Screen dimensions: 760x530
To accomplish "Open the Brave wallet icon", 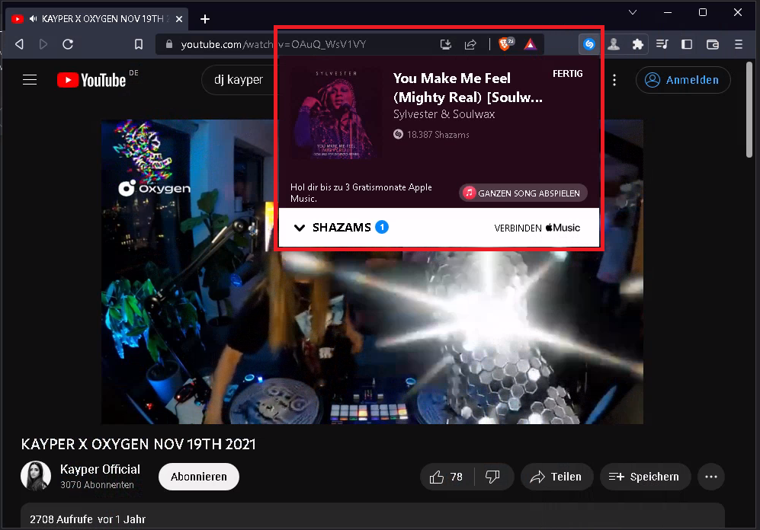I will 713,45.
